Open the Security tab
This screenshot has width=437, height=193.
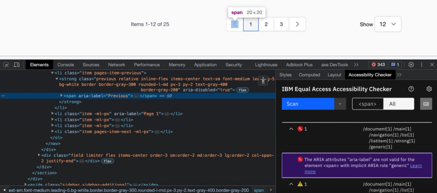coord(234,65)
